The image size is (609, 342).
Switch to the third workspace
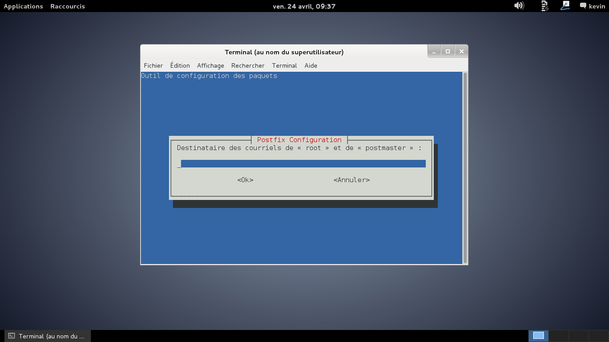tap(579, 336)
